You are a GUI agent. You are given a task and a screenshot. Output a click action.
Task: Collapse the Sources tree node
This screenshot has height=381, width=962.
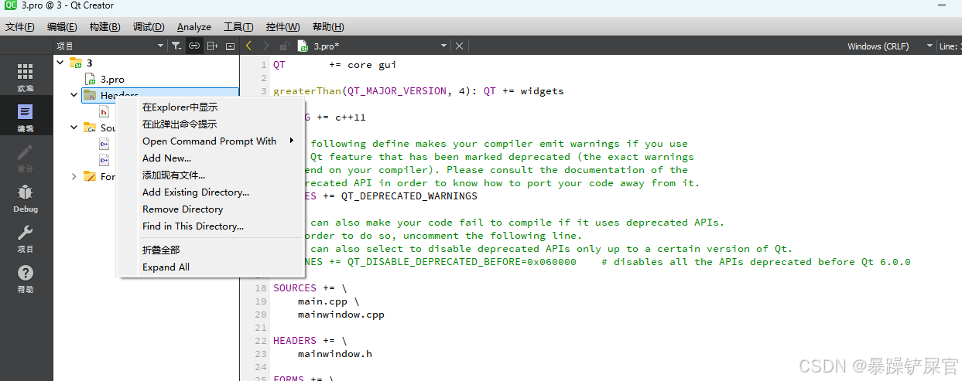click(74, 128)
